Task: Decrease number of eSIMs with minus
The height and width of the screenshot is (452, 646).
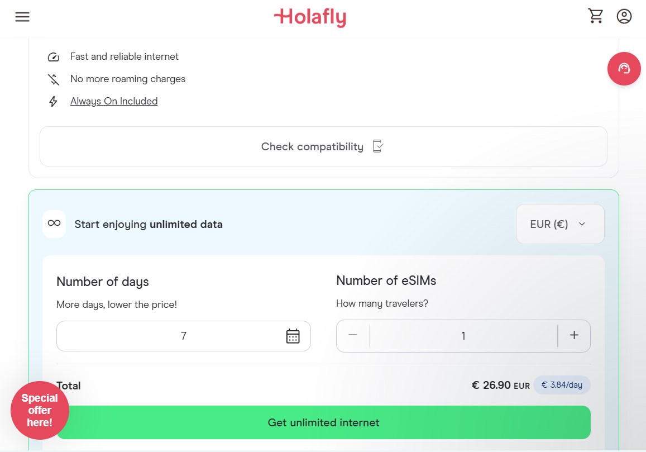Action: (x=353, y=335)
